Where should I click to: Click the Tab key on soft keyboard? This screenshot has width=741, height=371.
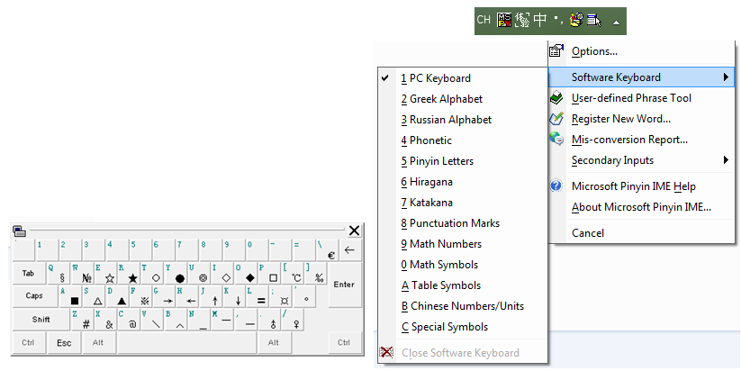tap(28, 273)
